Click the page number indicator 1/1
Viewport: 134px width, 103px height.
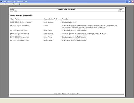click(x=5, y=4)
